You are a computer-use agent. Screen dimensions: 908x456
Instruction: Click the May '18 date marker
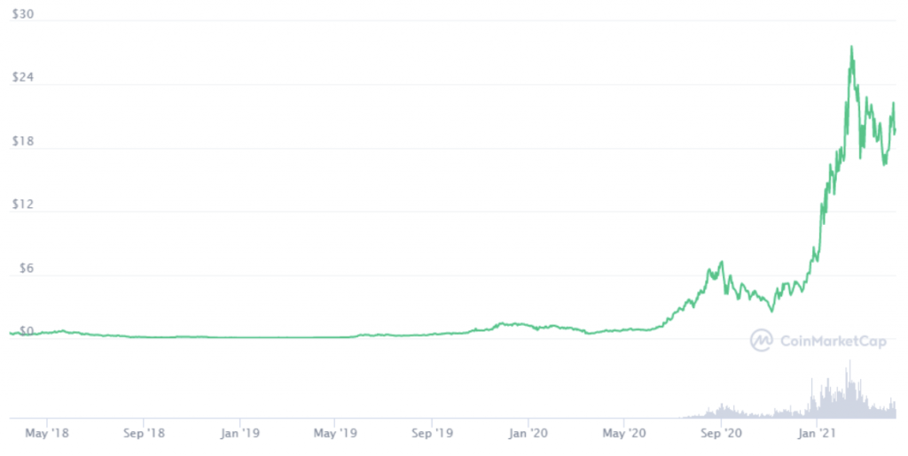point(47,433)
